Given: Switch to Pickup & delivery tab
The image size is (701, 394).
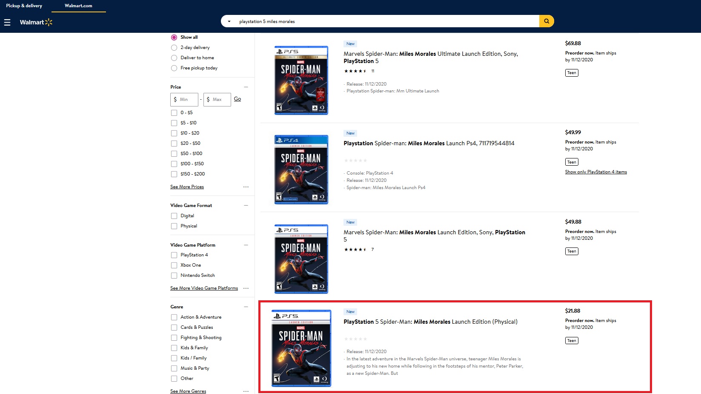Looking at the screenshot, I should 24,6.
